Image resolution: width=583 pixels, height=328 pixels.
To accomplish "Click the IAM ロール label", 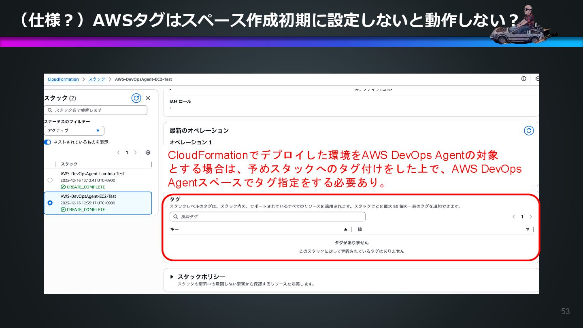I will click(x=180, y=102).
